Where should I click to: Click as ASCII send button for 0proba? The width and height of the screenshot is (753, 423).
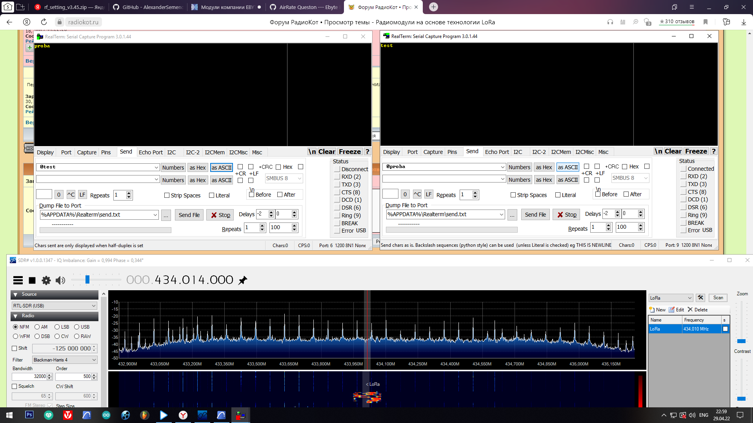point(567,167)
